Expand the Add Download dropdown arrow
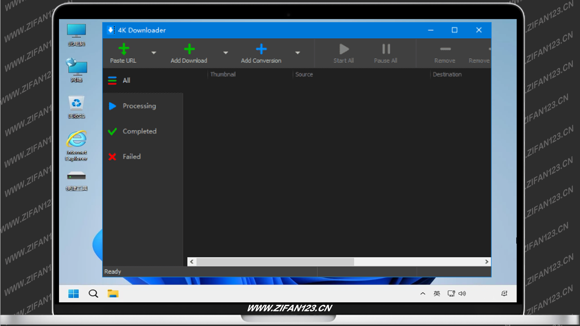The height and width of the screenshot is (326, 580). (225, 53)
